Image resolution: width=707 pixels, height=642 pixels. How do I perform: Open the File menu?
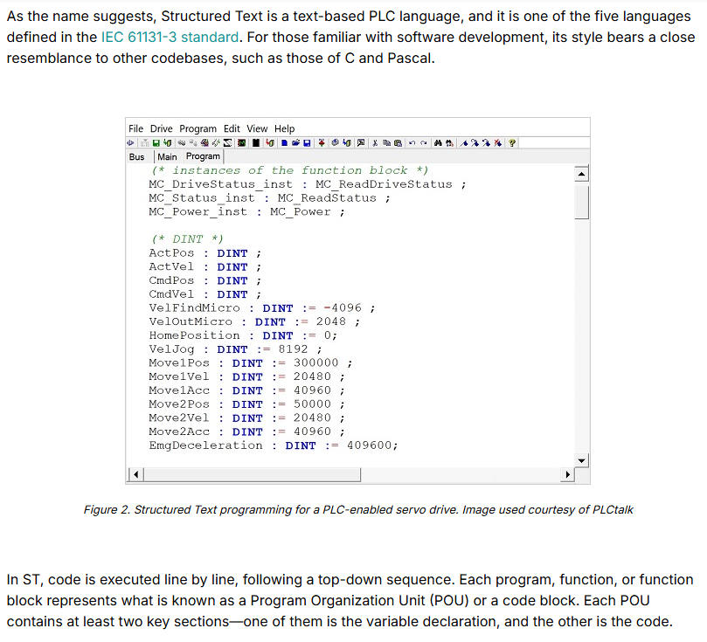[135, 128]
